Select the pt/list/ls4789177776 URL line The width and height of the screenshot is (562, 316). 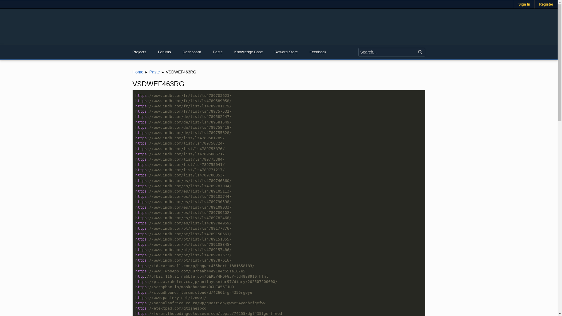183,229
